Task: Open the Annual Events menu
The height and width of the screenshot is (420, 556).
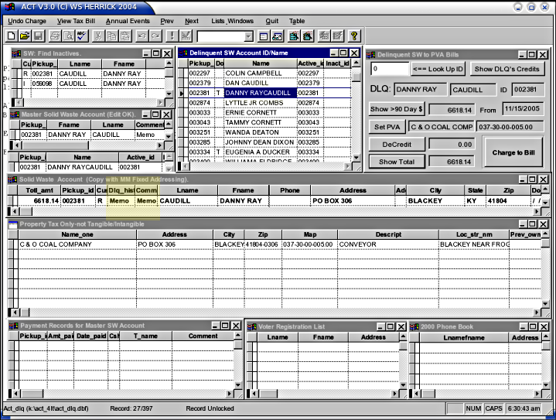Action: [128, 21]
